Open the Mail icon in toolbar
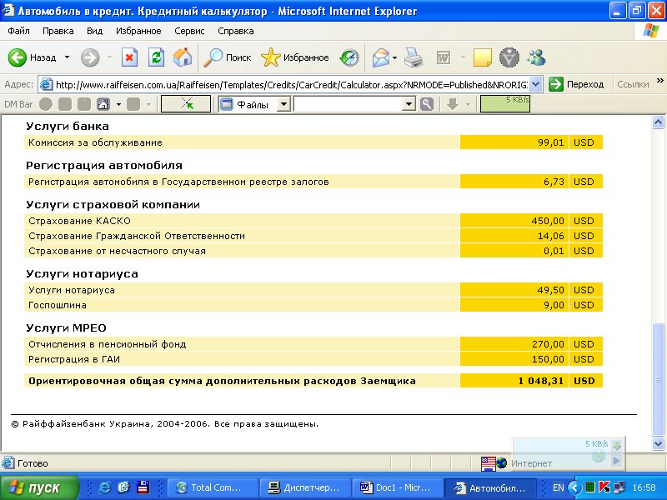Viewport: 667px width, 500px height. tap(381, 57)
